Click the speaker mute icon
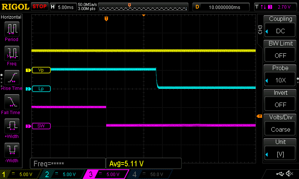Screen dimensions: 299x179 coord(289,174)
